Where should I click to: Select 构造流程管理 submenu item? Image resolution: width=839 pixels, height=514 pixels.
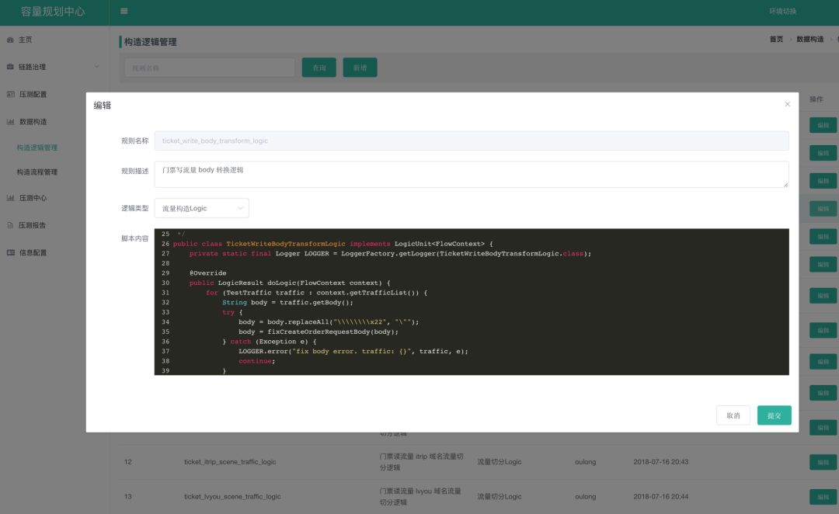pyautogui.click(x=37, y=172)
